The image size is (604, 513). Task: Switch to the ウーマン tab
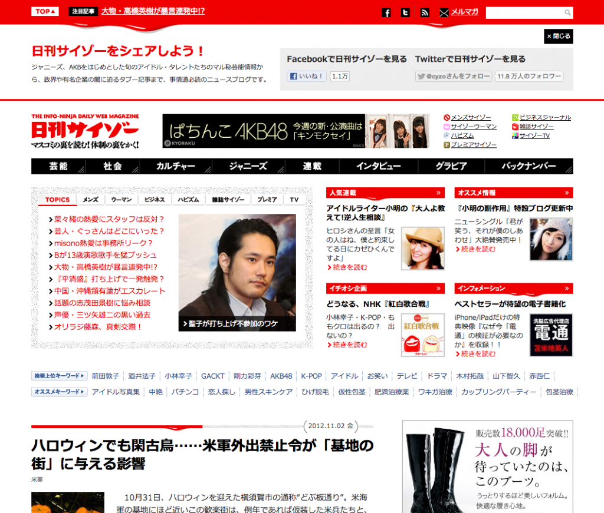tap(122, 200)
